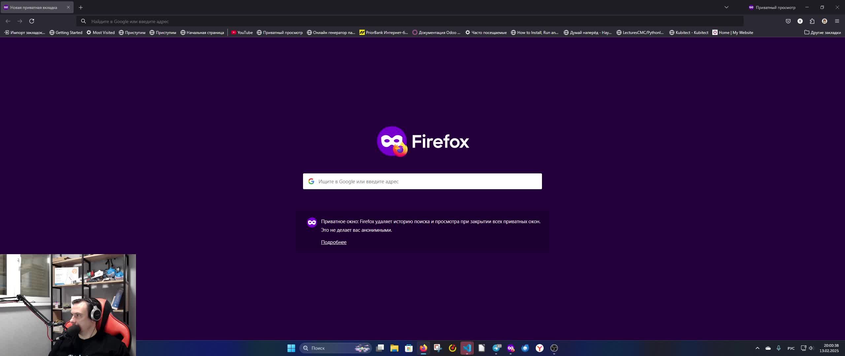
Task: Open a new tab with the plus button
Action: click(x=81, y=7)
